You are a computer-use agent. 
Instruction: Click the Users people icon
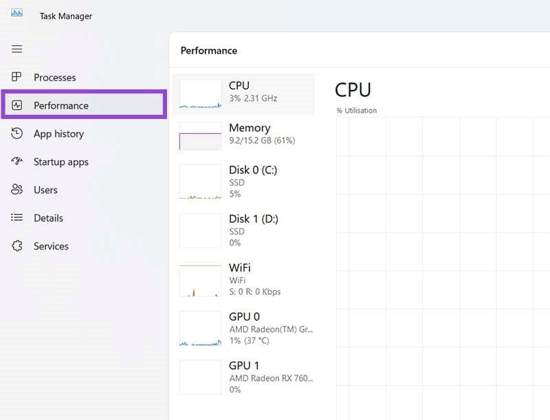click(16, 189)
